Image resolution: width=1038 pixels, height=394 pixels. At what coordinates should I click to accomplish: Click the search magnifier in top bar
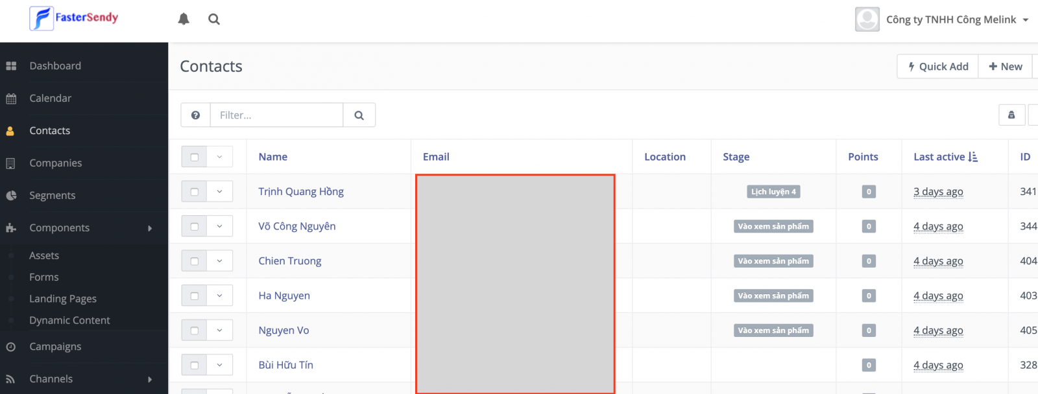pos(214,19)
